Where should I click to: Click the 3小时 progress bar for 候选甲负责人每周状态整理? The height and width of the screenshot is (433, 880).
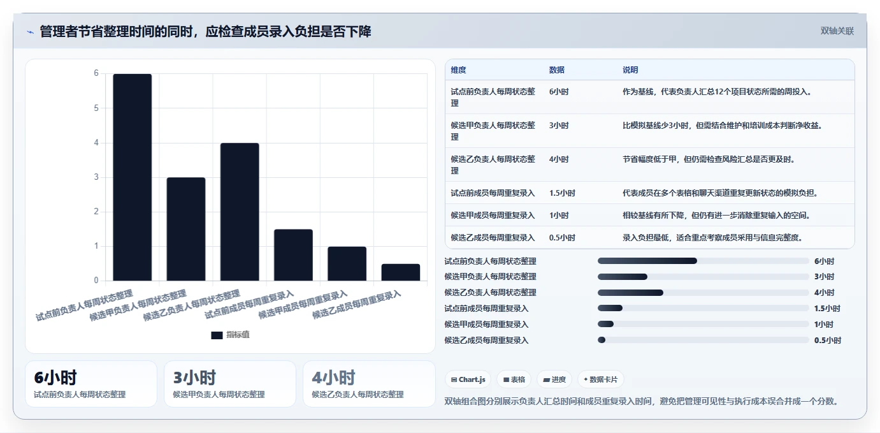click(x=703, y=277)
